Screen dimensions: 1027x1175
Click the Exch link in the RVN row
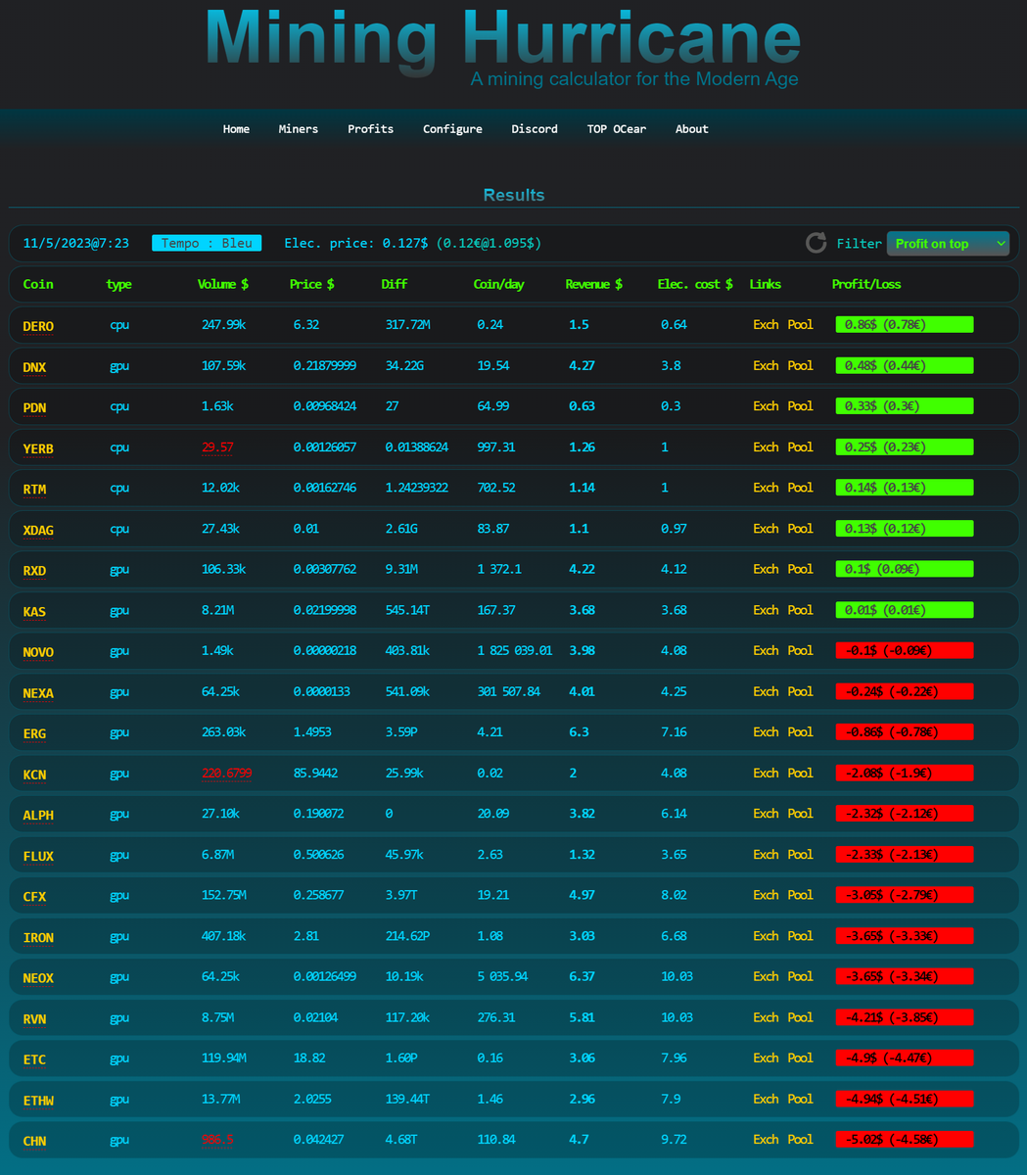click(x=766, y=1016)
